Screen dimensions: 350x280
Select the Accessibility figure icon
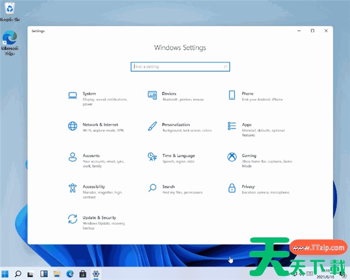[x=72, y=188]
